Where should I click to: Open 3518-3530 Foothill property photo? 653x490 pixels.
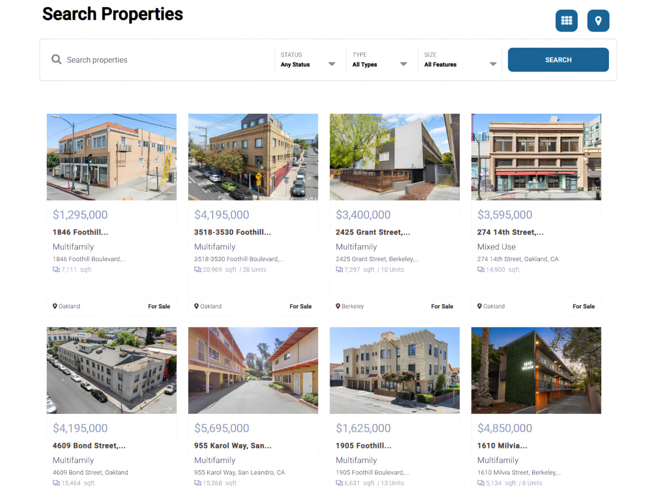253,157
